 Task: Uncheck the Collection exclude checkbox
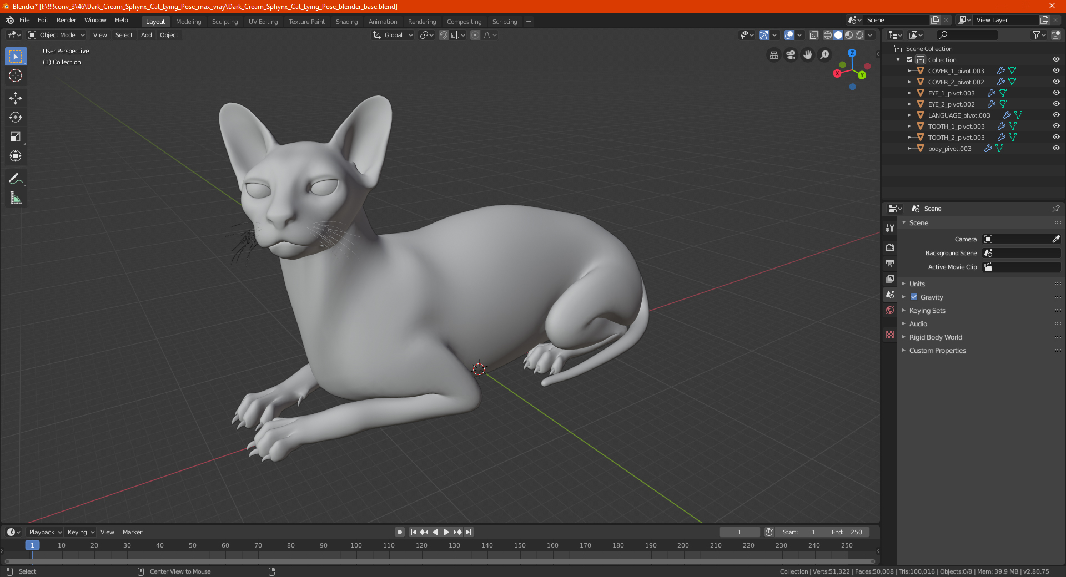tap(909, 59)
